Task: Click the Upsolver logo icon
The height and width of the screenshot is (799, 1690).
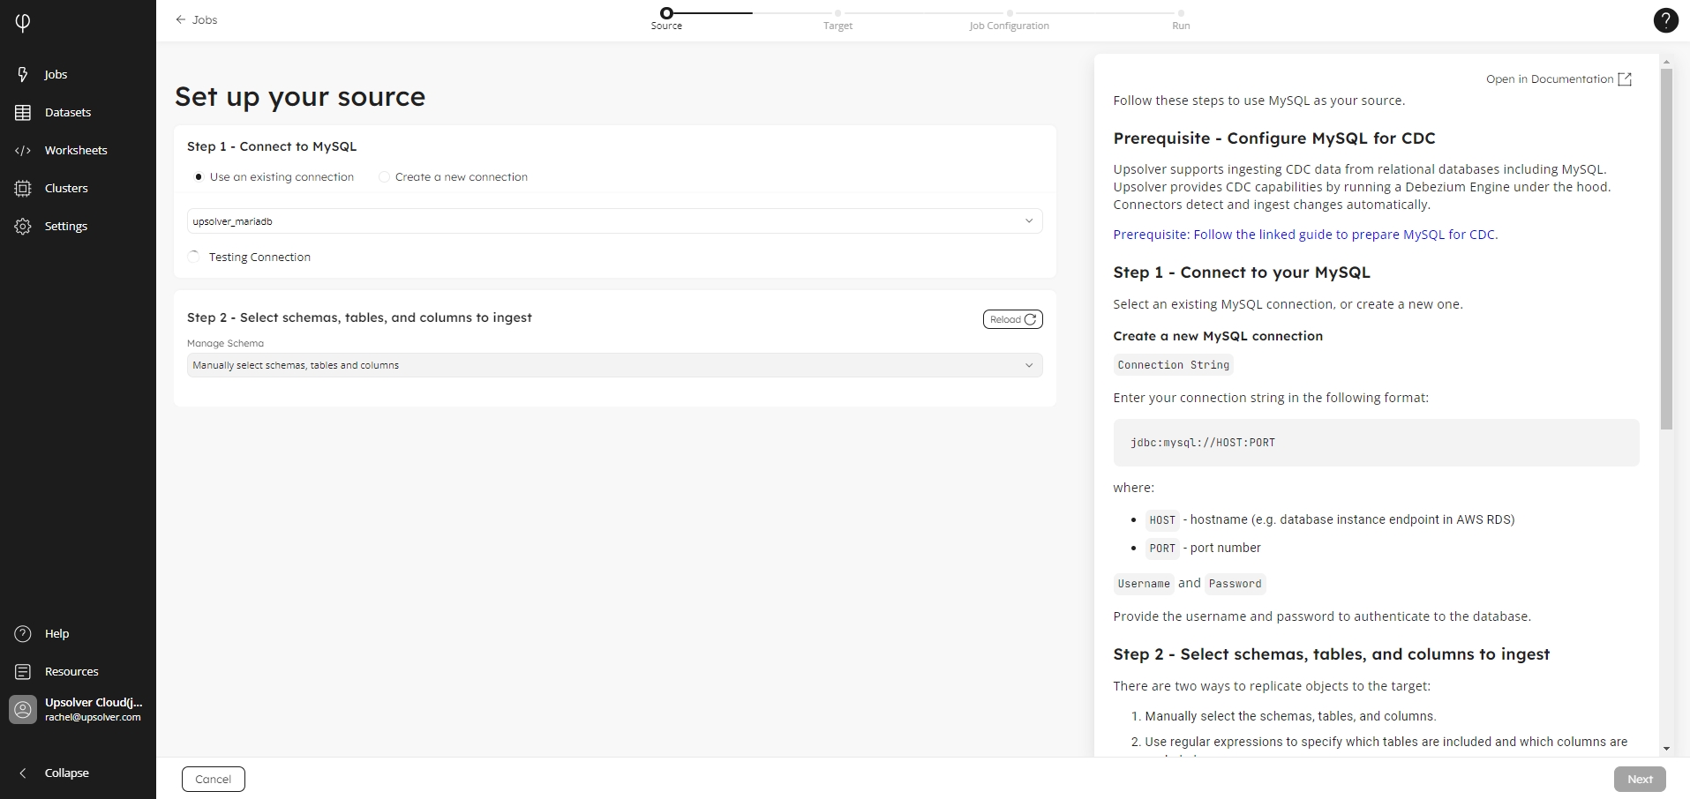Action: [23, 22]
